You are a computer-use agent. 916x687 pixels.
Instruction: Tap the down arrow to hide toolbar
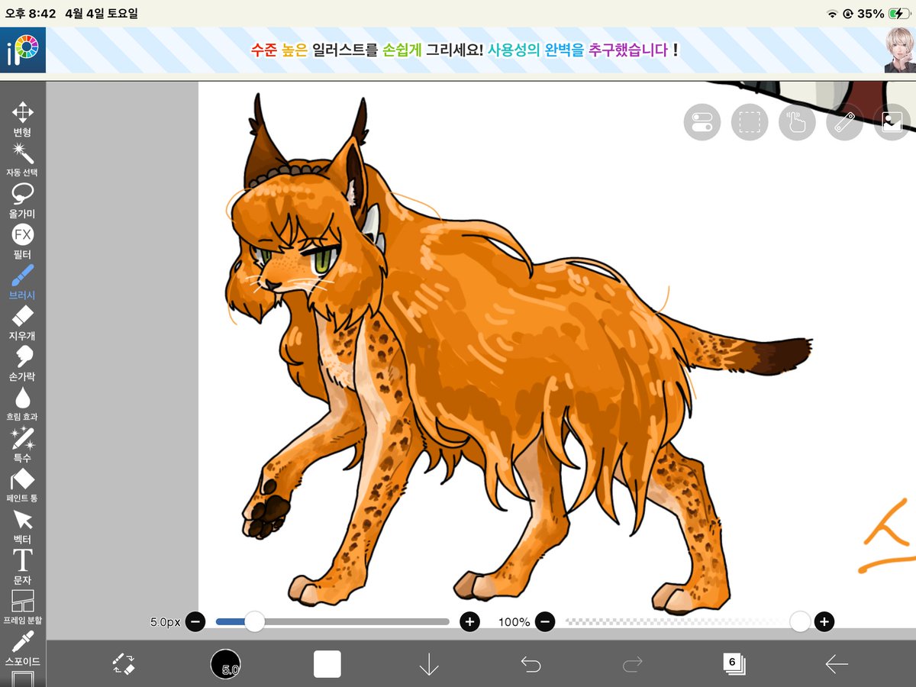click(429, 664)
